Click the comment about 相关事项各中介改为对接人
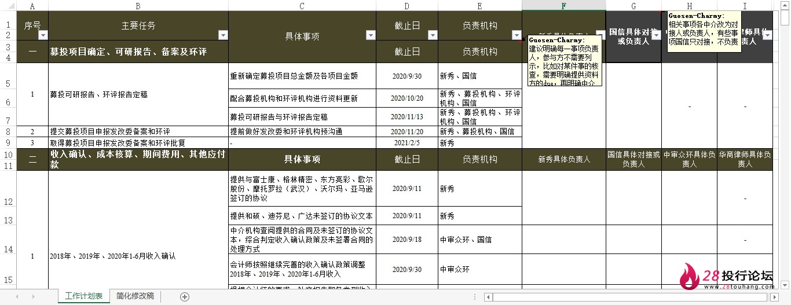Image resolution: width=791 pixels, height=305 pixels. pos(704,31)
